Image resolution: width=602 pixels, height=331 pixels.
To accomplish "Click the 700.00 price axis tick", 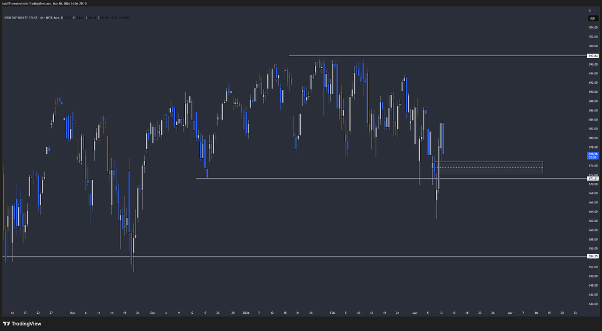I will click(x=593, y=46).
